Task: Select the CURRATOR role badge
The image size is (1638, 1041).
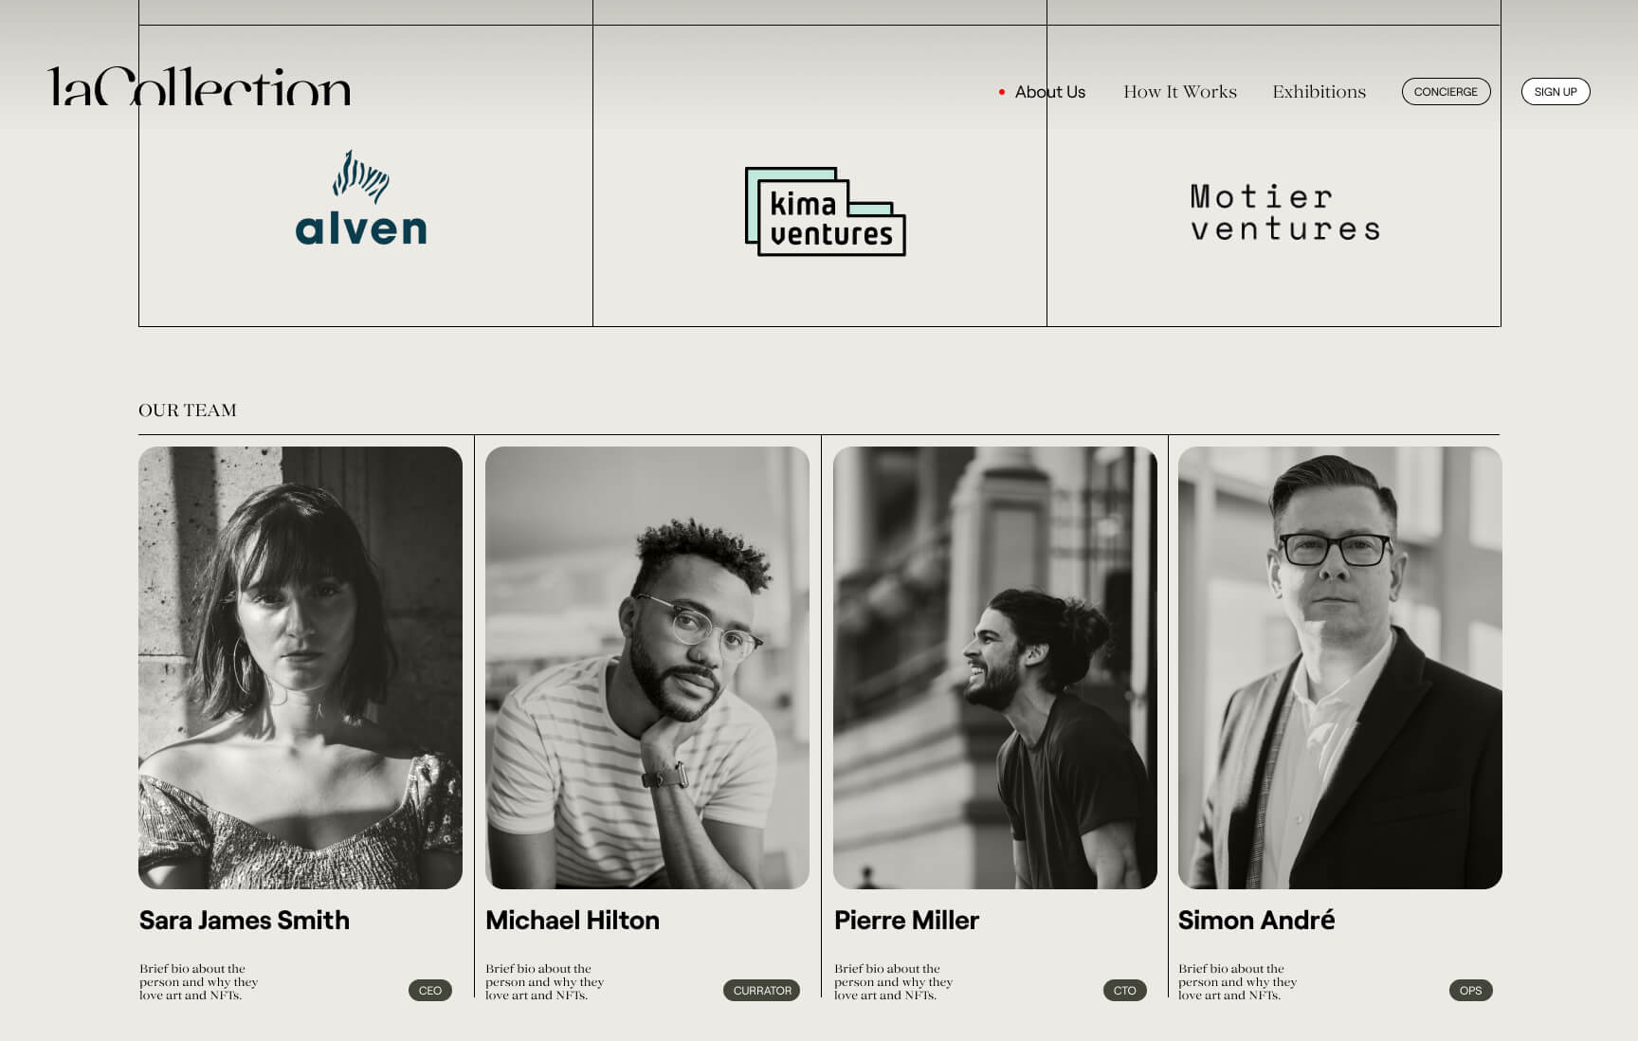Action: (x=762, y=990)
